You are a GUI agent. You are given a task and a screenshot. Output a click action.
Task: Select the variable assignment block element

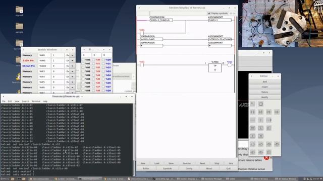[x=269, y=152]
